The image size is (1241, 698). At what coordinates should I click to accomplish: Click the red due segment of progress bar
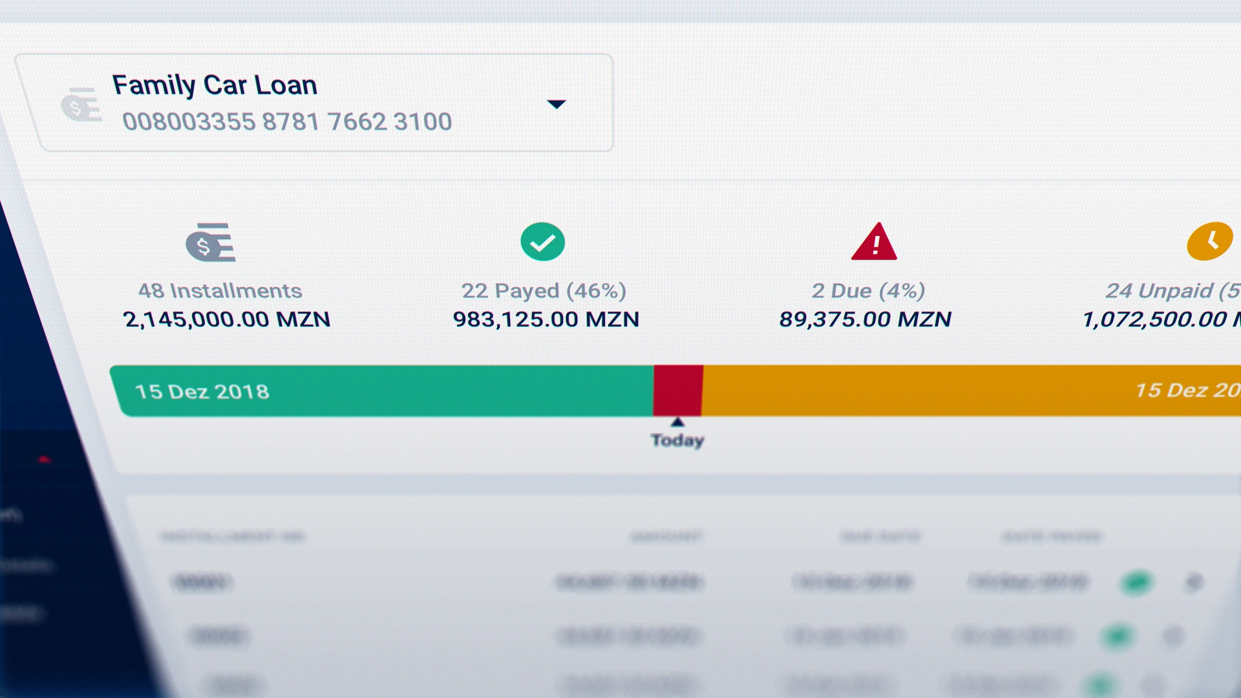[x=678, y=390]
